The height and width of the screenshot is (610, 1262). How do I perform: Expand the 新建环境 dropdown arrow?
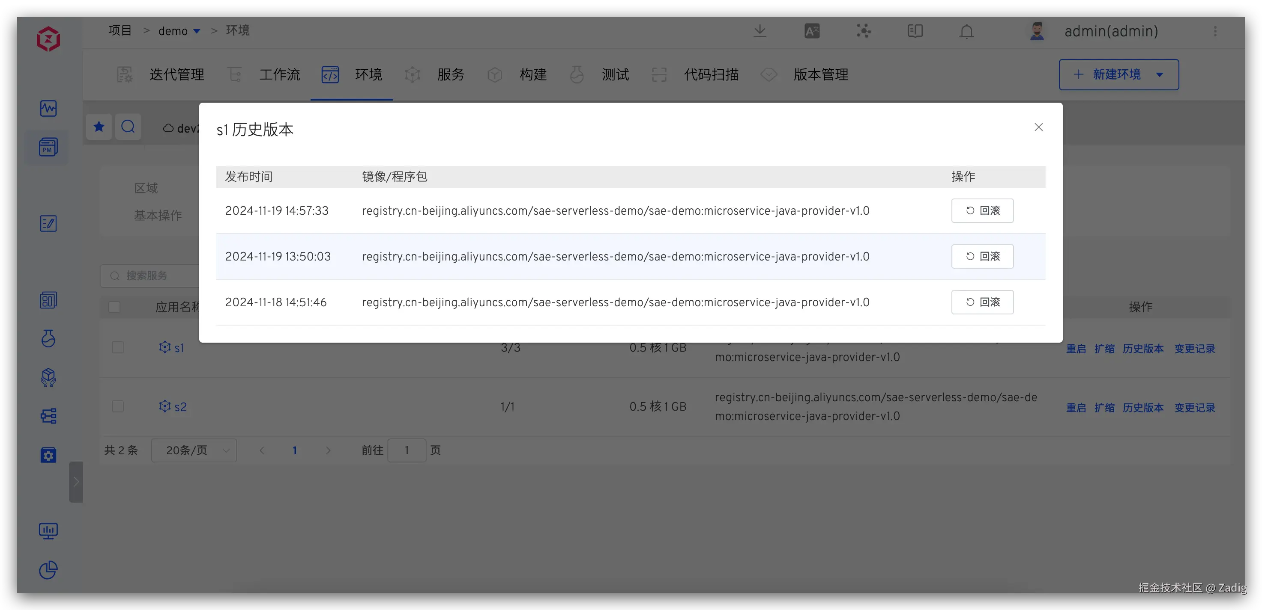click(x=1159, y=75)
